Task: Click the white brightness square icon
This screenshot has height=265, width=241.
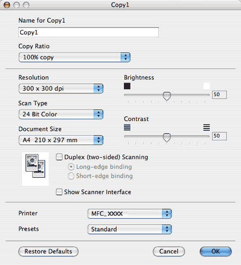Action: [x=206, y=86]
